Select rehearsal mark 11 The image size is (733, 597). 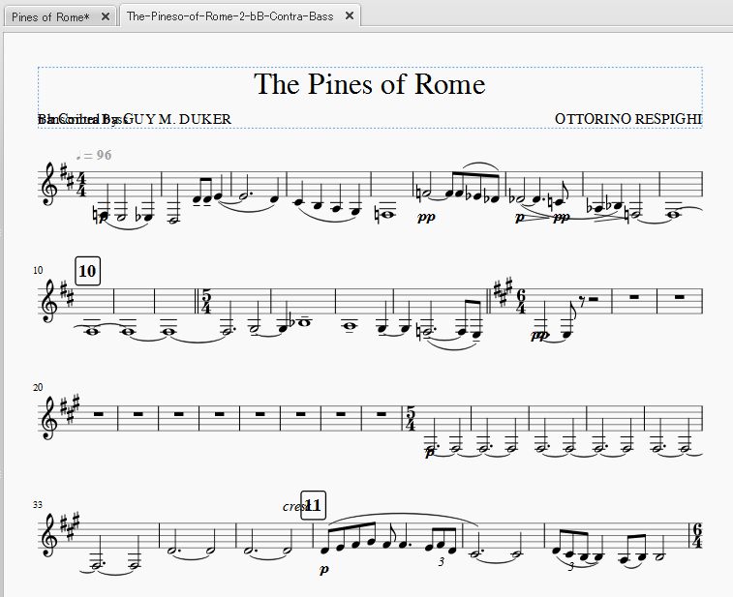tap(313, 505)
